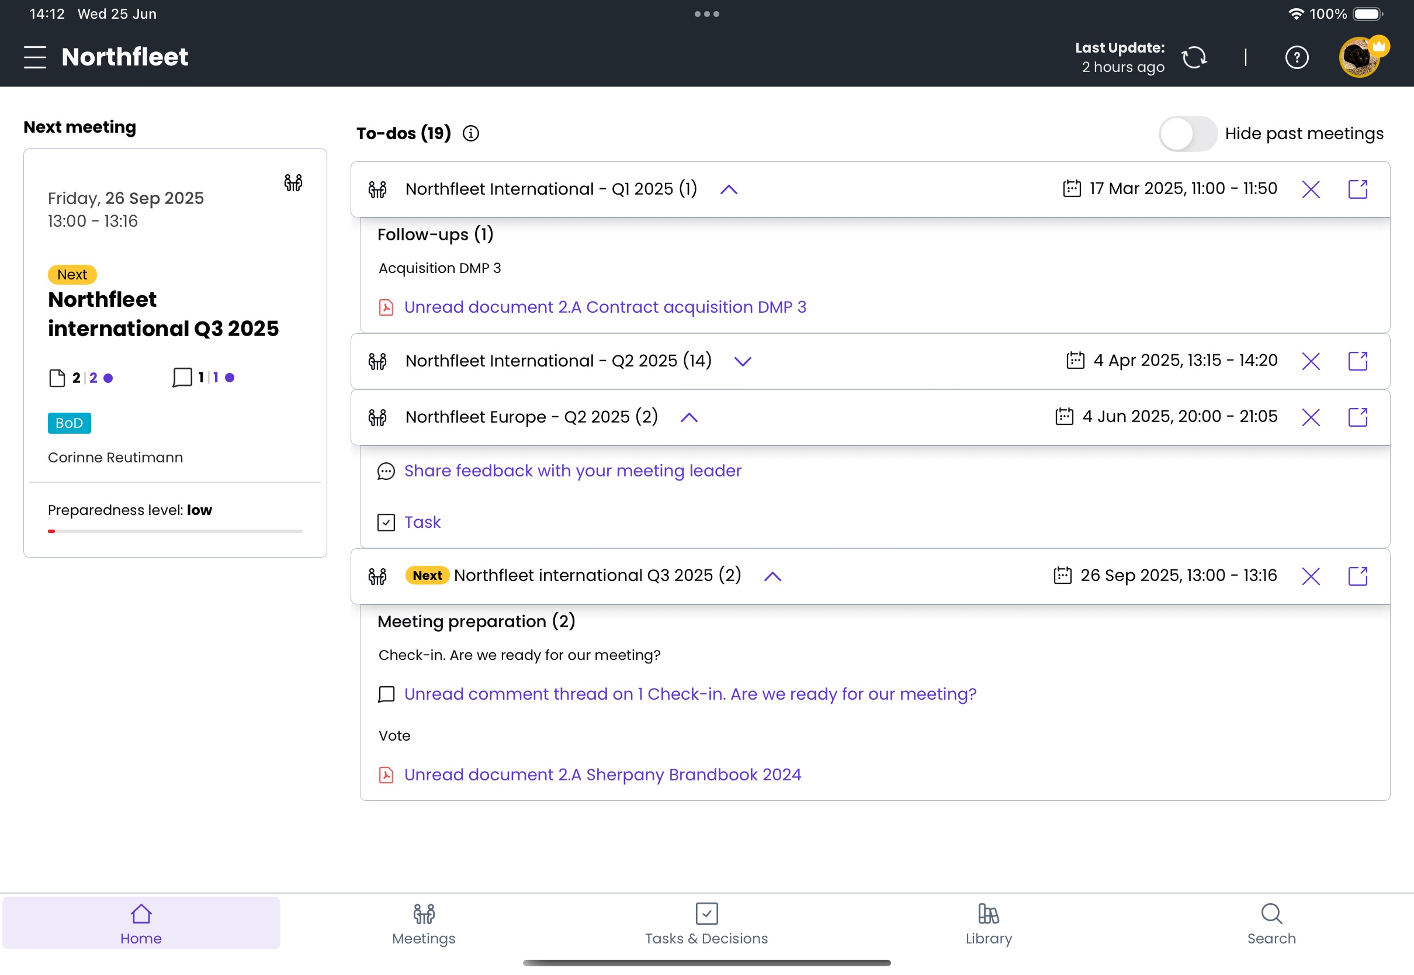Click calendar icon beside 4 Jun 2025
The image size is (1414, 975).
point(1064,416)
